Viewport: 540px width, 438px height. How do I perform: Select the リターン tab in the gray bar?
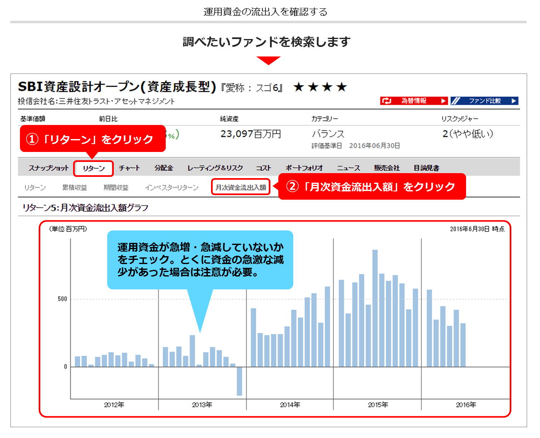click(93, 169)
